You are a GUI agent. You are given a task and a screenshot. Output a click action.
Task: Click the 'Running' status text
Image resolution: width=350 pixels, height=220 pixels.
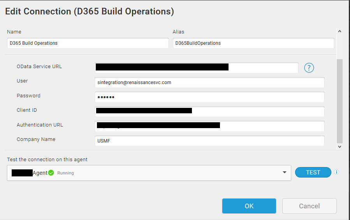65,173
